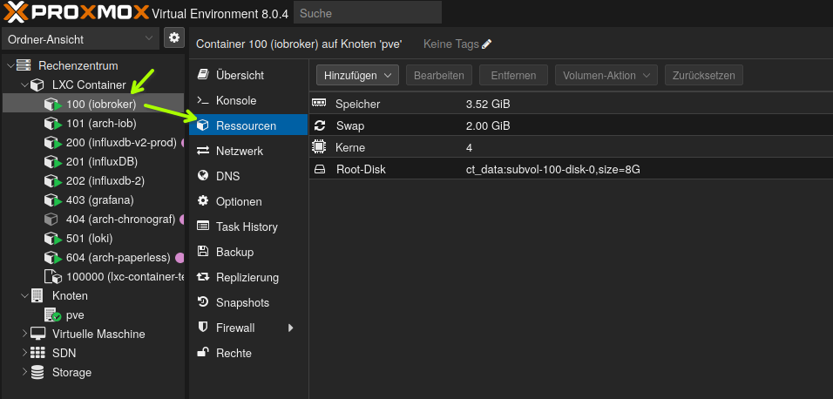Expand the Storage tree group
This screenshot has height=399, width=833.
coord(24,373)
